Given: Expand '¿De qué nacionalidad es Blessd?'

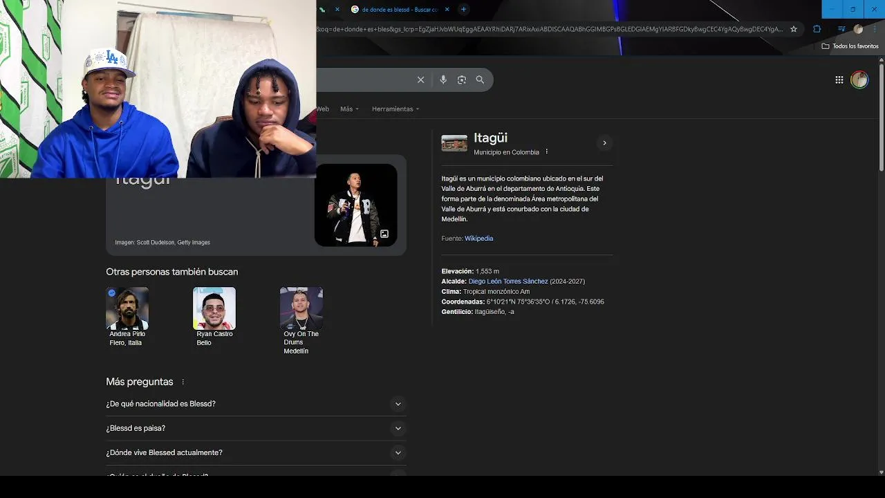Looking at the screenshot, I should pyautogui.click(x=256, y=404).
